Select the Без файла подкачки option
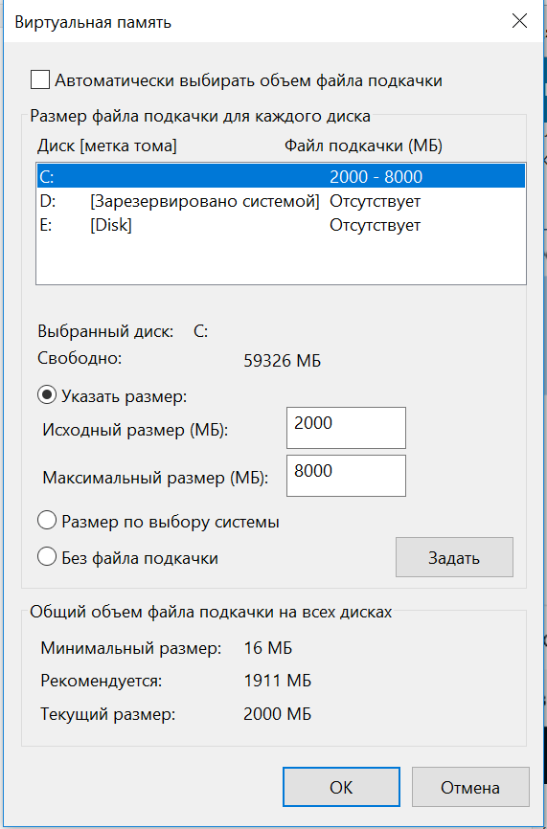The width and height of the screenshot is (547, 829). pos(47,558)
